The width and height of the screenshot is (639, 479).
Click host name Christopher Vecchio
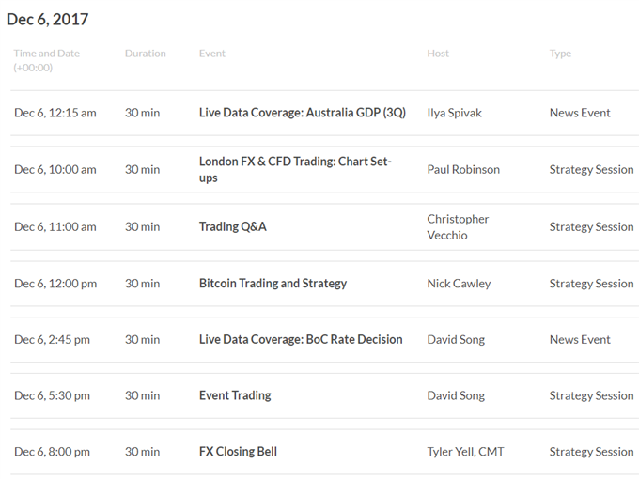coord(458,226)
